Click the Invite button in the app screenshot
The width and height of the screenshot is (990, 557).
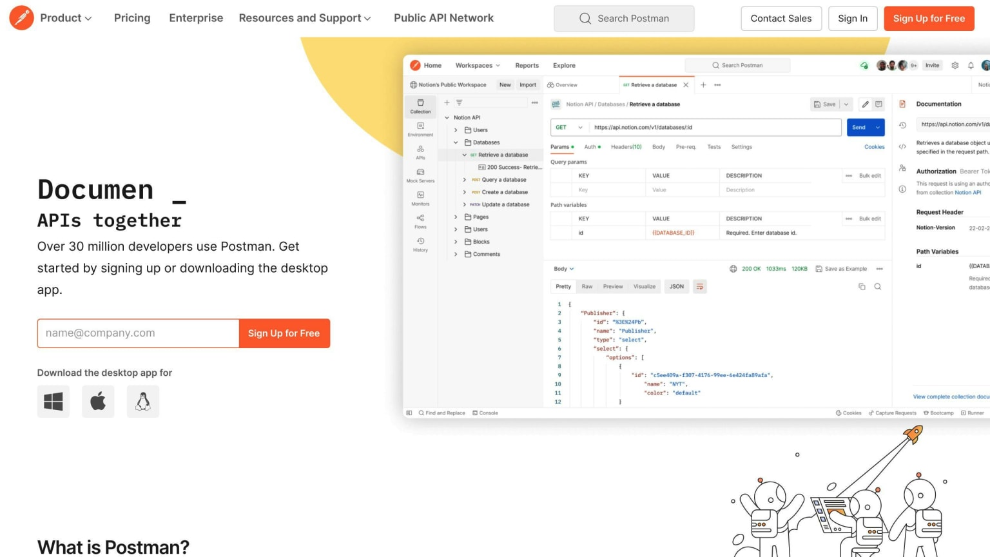point(932,65)
